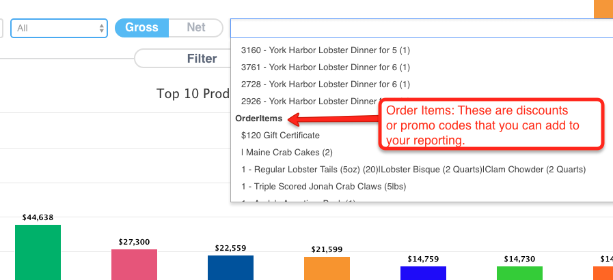Click the pink $27,300 bar
This screenshot has width=613, height=280.
[x=134, y=265]
